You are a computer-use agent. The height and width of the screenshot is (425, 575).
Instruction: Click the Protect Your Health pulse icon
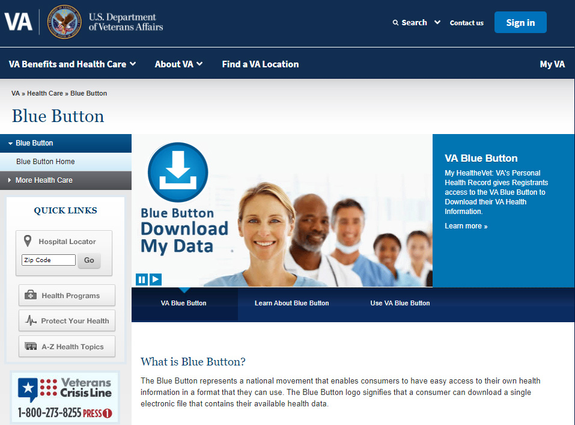click(31, 320)
